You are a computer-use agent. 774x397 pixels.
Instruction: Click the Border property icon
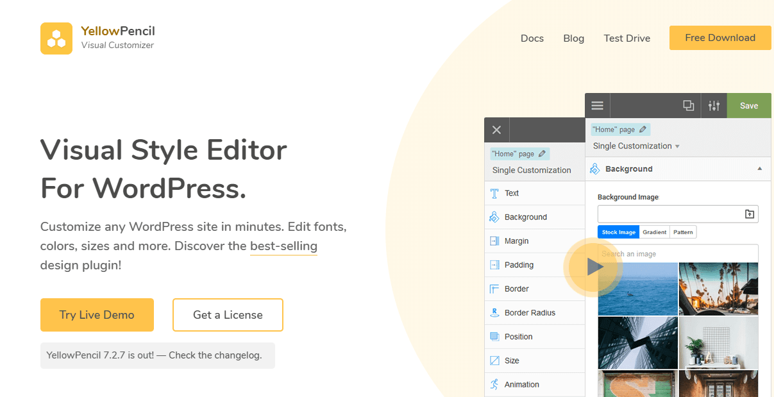point(494,289)
